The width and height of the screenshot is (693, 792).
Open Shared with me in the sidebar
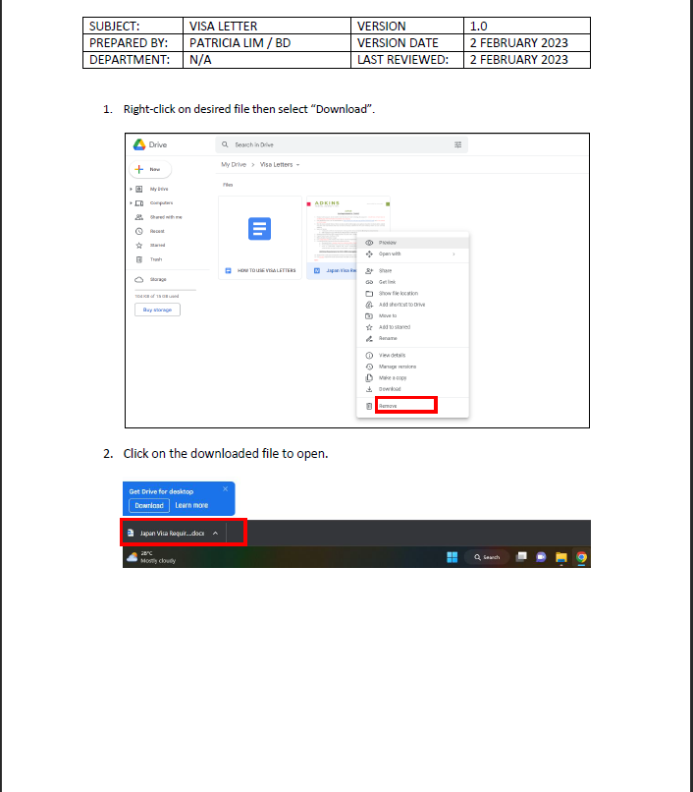coord(166,217)
